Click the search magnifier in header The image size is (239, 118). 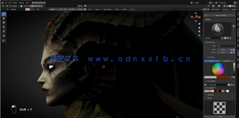[x=44, y=6]
